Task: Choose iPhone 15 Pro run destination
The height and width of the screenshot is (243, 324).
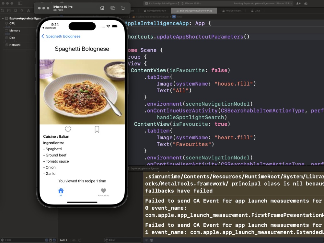Action: point(191,3)
